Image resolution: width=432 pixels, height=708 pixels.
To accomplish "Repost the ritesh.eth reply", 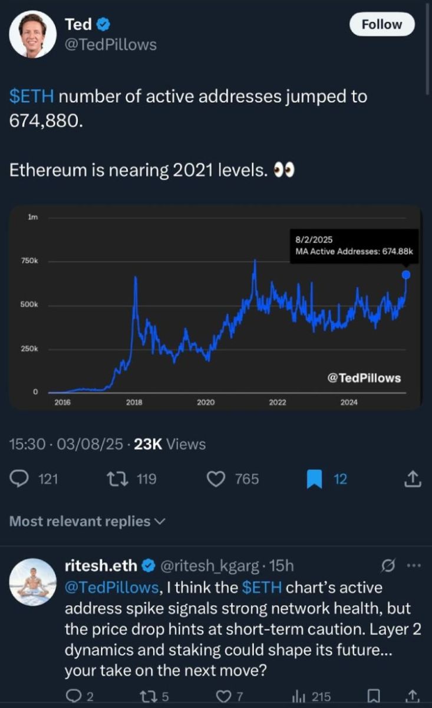I will [x=149, y=697].
